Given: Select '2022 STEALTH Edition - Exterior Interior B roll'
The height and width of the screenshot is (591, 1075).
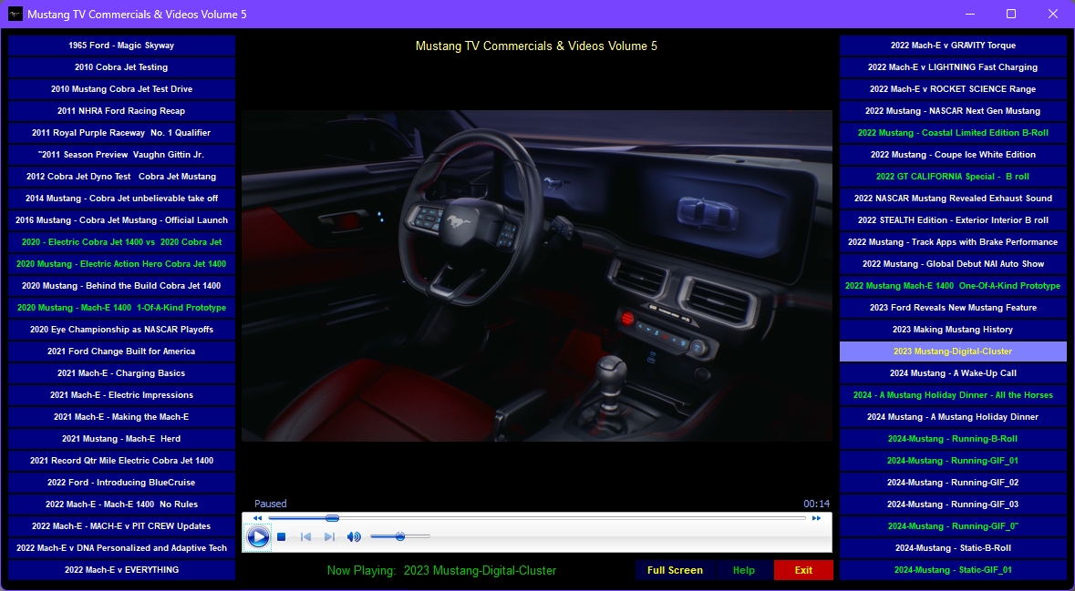Looking at the screenshot, I should pyautogui.click(x=953, y=220).
